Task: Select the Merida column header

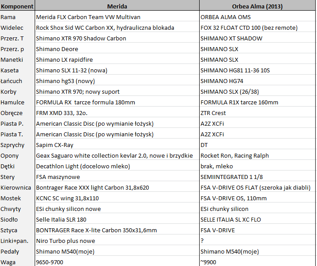Action: (x=117, y=6)
